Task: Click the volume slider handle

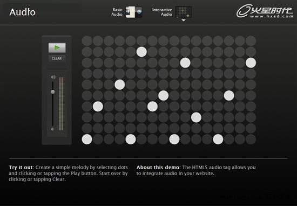Action: 53,92
